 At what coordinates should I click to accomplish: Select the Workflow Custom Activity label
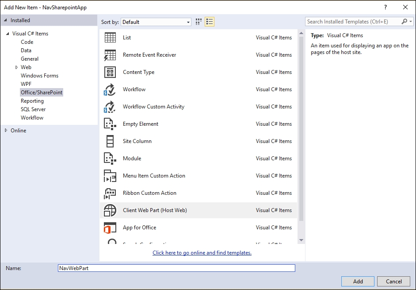tap(153, 107)
